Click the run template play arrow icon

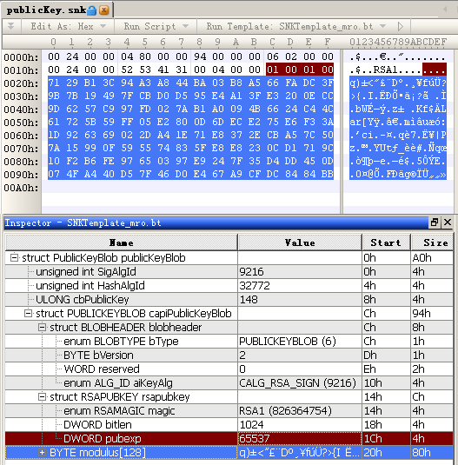pos(401,26)
